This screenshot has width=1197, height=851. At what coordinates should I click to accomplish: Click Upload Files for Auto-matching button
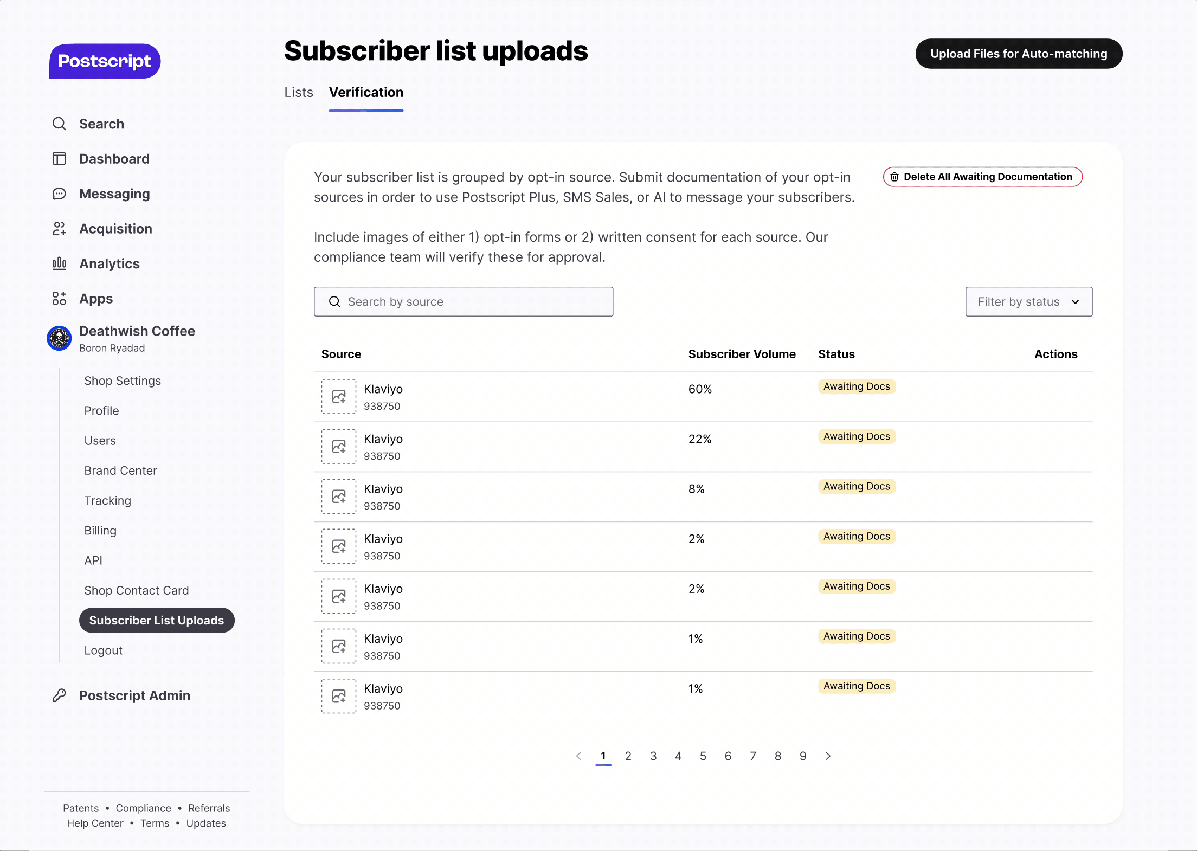(1018, 54)
